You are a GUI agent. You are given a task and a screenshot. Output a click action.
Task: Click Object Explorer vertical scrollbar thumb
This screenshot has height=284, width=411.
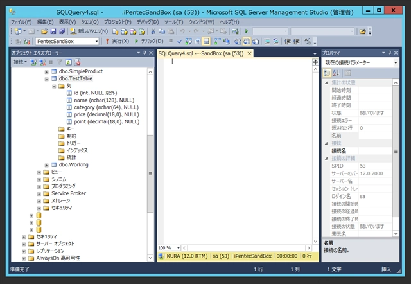coord(150,173)
